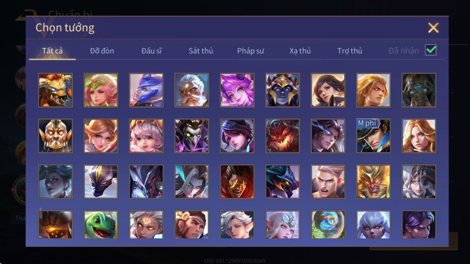Screen dimensions: 470x264
Task: Pick the swirling blue orb hero
Action: pyautogui.click(x=328, y=225)
